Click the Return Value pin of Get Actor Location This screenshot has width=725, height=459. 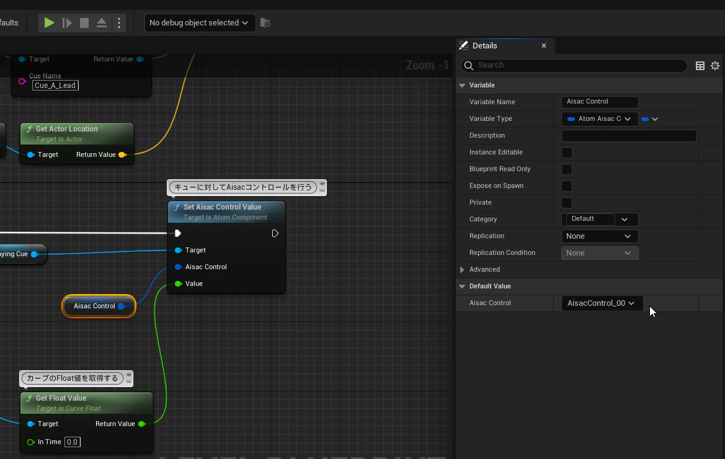pos(123,155)
